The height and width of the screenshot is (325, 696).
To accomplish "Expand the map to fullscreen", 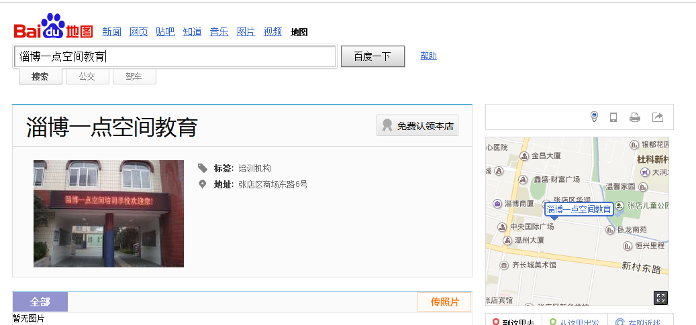I will click(660, 298).
